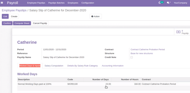Open the Employees menu
Image resolution: width=190 pixels, height=93 pixels.
tap(73, 3)
